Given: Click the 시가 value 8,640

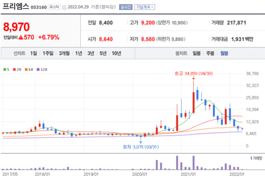Looking at the screenshot, I should (106, 39).
